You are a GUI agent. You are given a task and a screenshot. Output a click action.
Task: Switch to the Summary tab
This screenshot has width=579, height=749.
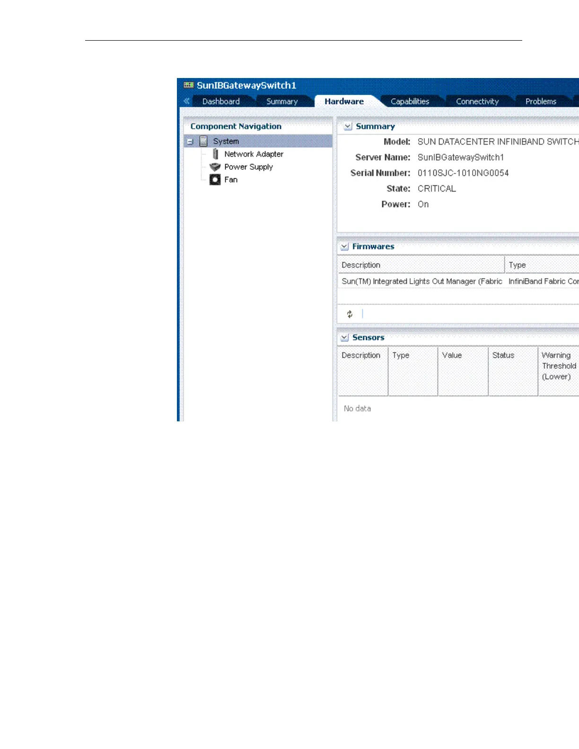coord(282,101)
